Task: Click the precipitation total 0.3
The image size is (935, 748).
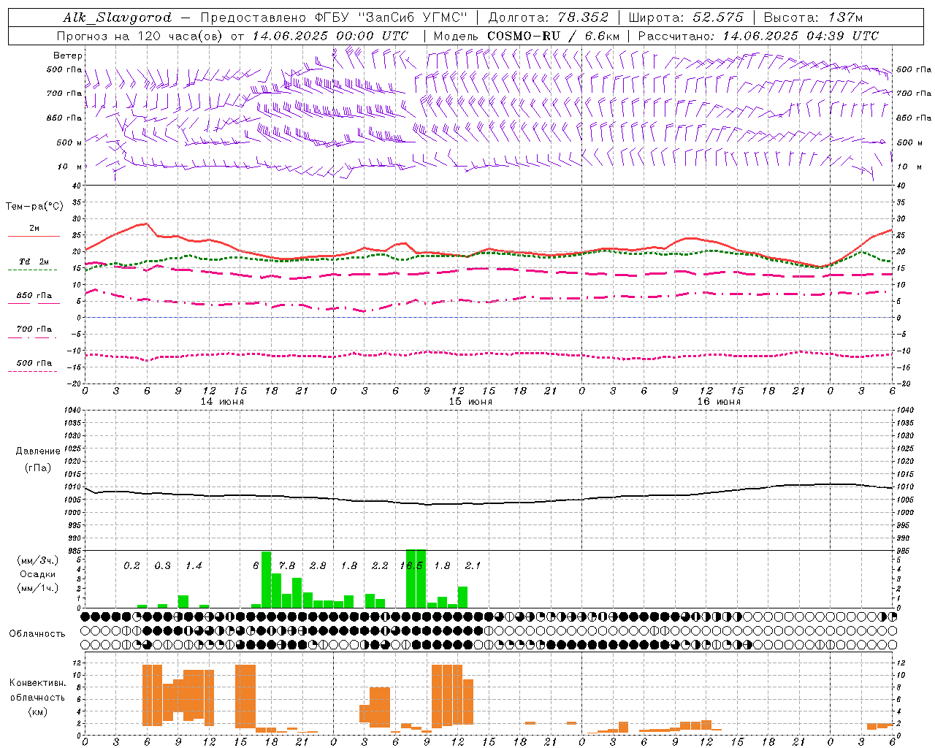Action: 162,565
